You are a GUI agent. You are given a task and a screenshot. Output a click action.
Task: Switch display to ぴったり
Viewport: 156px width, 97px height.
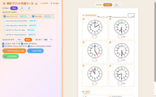[x=108, y=5]
